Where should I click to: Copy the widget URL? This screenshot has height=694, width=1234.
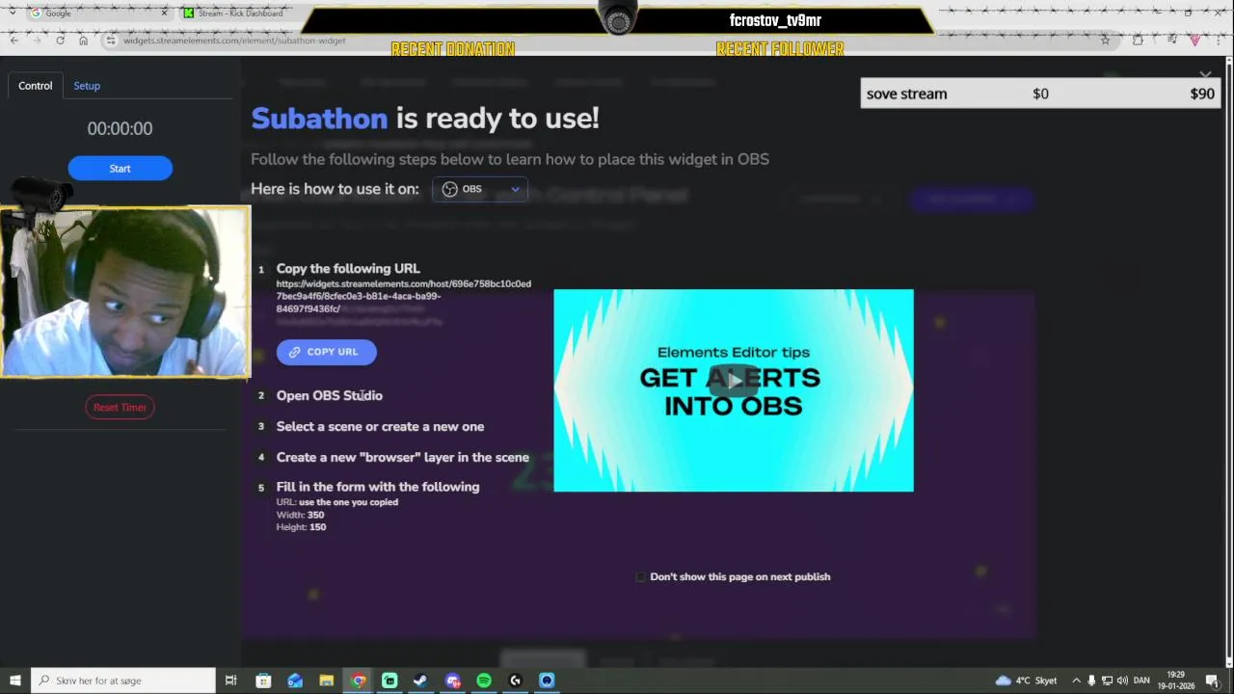[x=326, y=352]
